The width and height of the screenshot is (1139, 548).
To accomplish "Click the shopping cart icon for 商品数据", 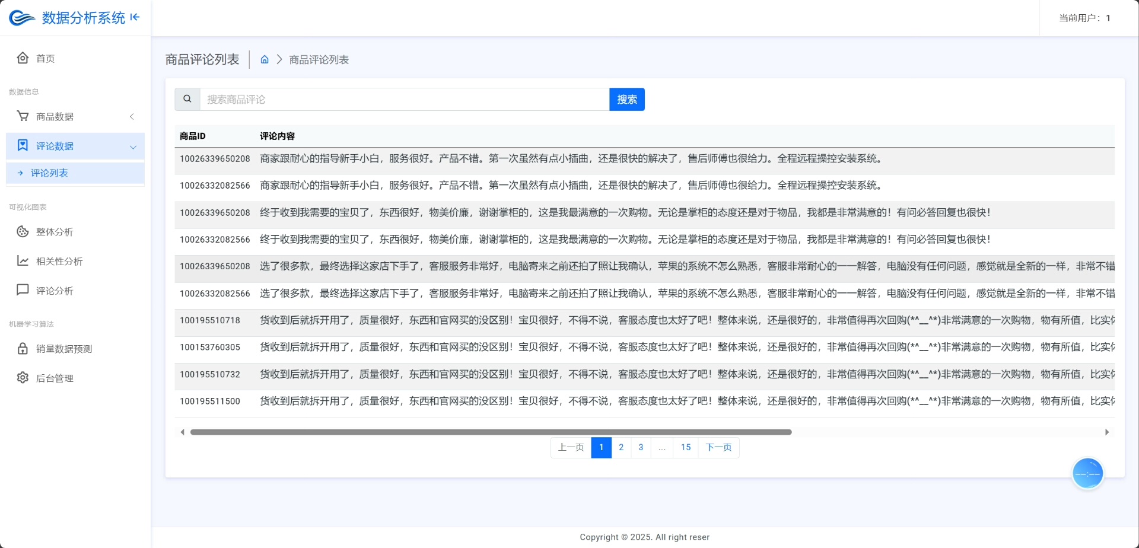I will [23, 116].
